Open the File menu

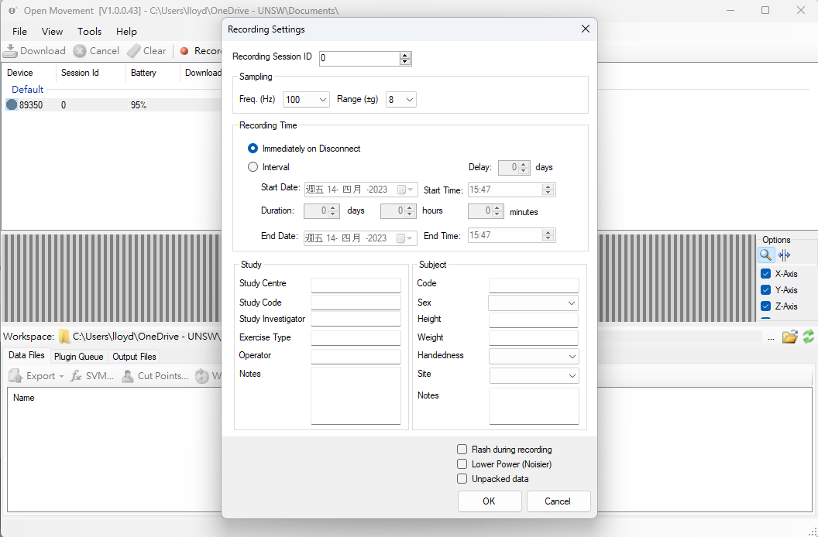pos(19,31)
